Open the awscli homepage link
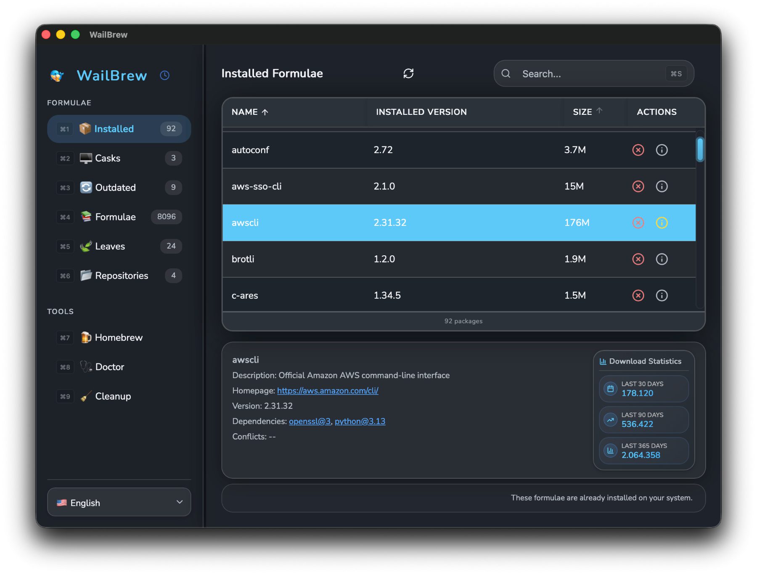757x575 pixels. click(327, 391)
